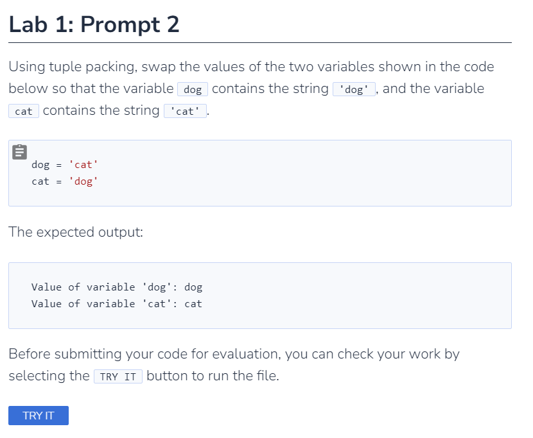Click the horizontal rule under the heading

click(x=260, y=43)
